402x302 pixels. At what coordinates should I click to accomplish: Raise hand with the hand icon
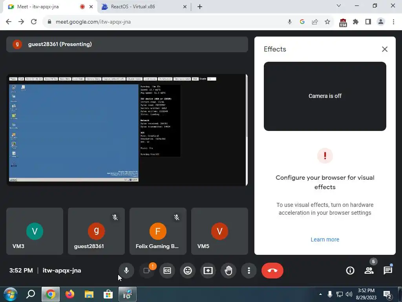228,271
